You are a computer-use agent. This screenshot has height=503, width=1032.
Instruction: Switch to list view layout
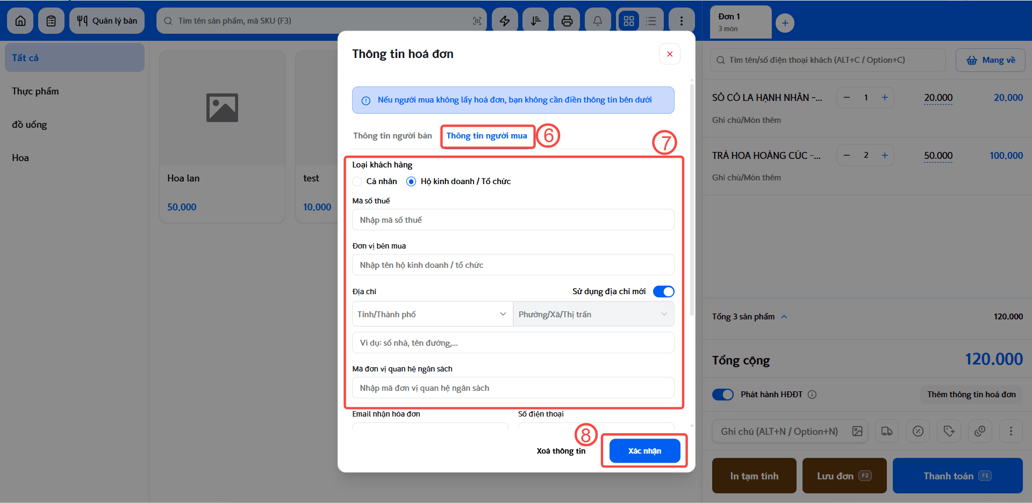(651, 21)
